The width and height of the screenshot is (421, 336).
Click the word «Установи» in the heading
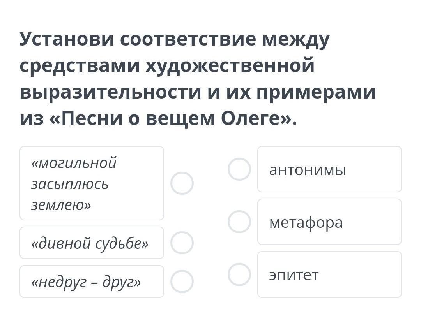[x=67, y=39]
